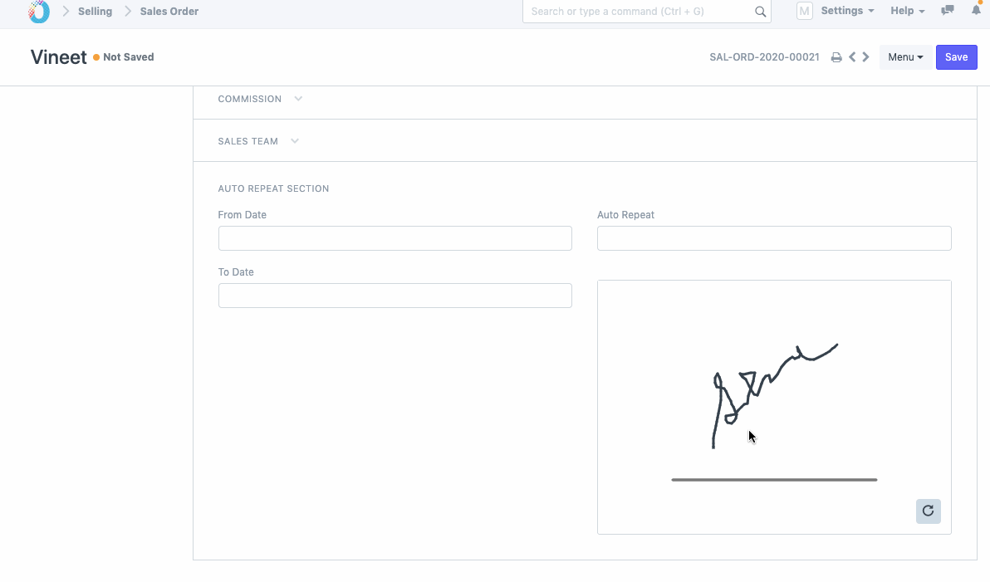Open the Settings dropdown
Image resolution: width=990 pixels, height=582 pixels.
tap(846, 11)
